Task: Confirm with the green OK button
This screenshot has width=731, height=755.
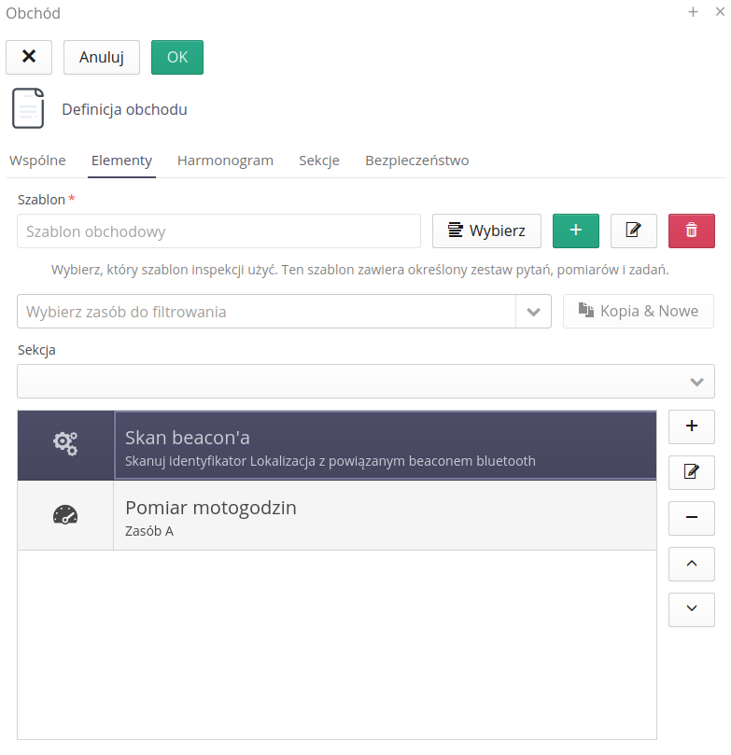Action: (177, 57)
